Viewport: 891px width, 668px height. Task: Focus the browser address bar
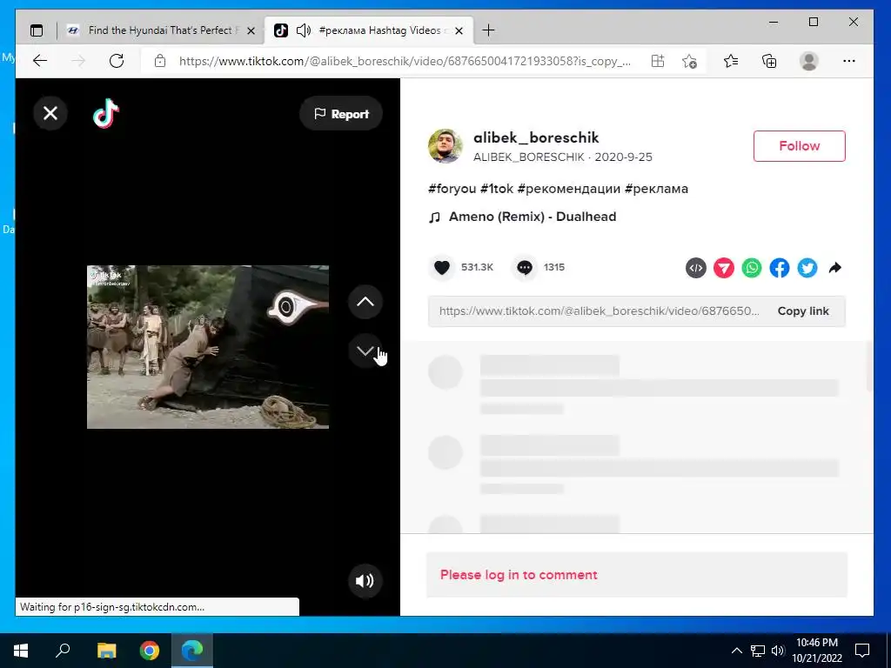405,61
